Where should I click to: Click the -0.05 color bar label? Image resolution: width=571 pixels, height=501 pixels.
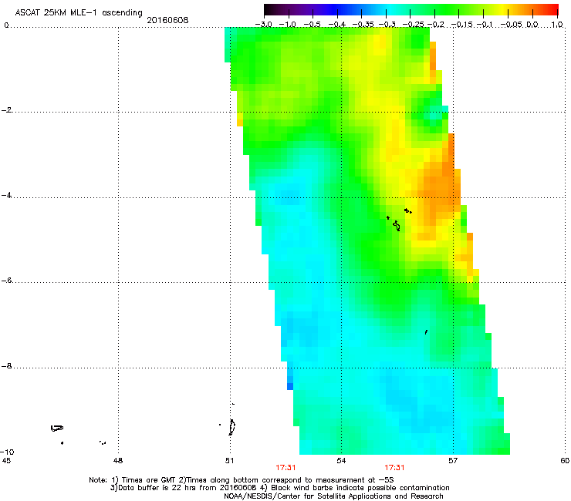coord(512,25)
